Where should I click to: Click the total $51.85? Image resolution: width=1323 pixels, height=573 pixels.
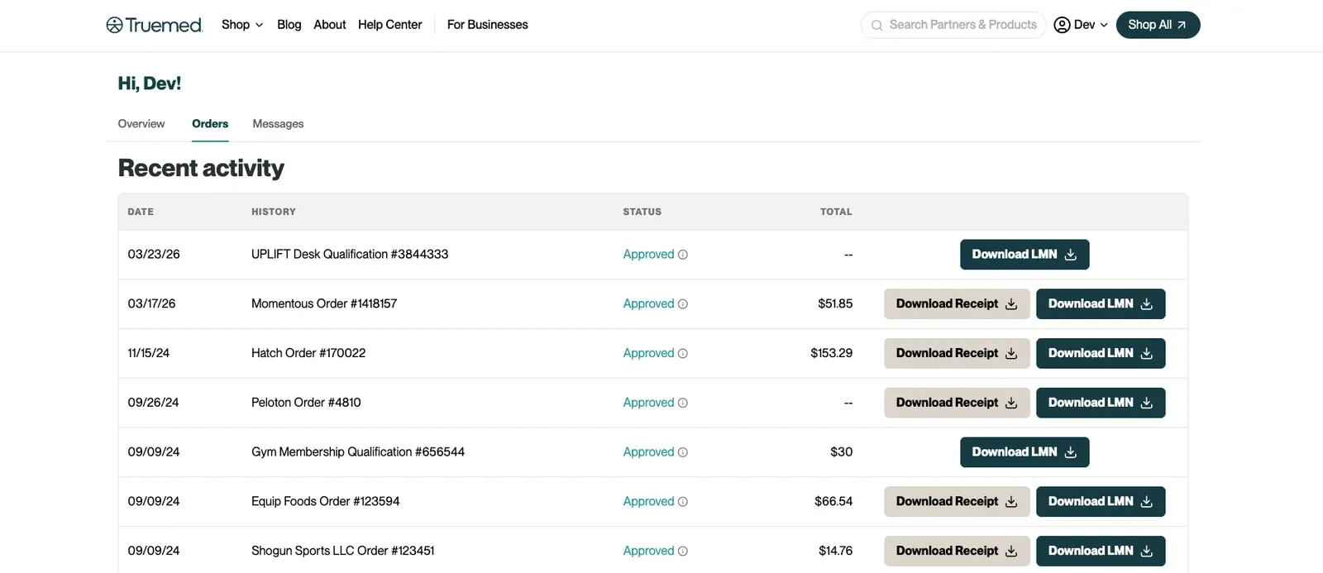pyautogui.click(x=835, y=304)
